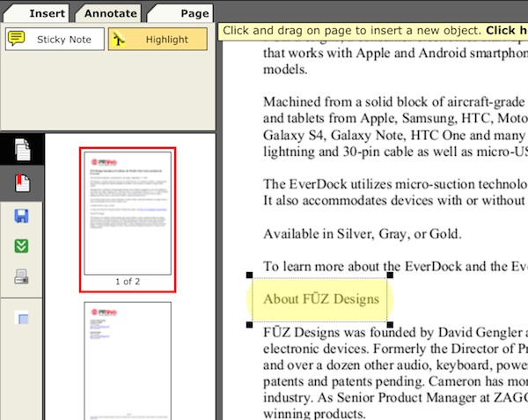Open the Insert tab
Viewport: 528px width, 420px height.
tap(36, 13)
